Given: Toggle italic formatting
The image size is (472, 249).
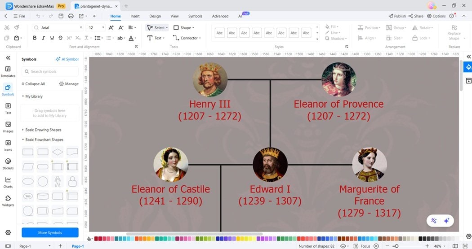Looking at the screenshot, I should (x=43, y=38).
